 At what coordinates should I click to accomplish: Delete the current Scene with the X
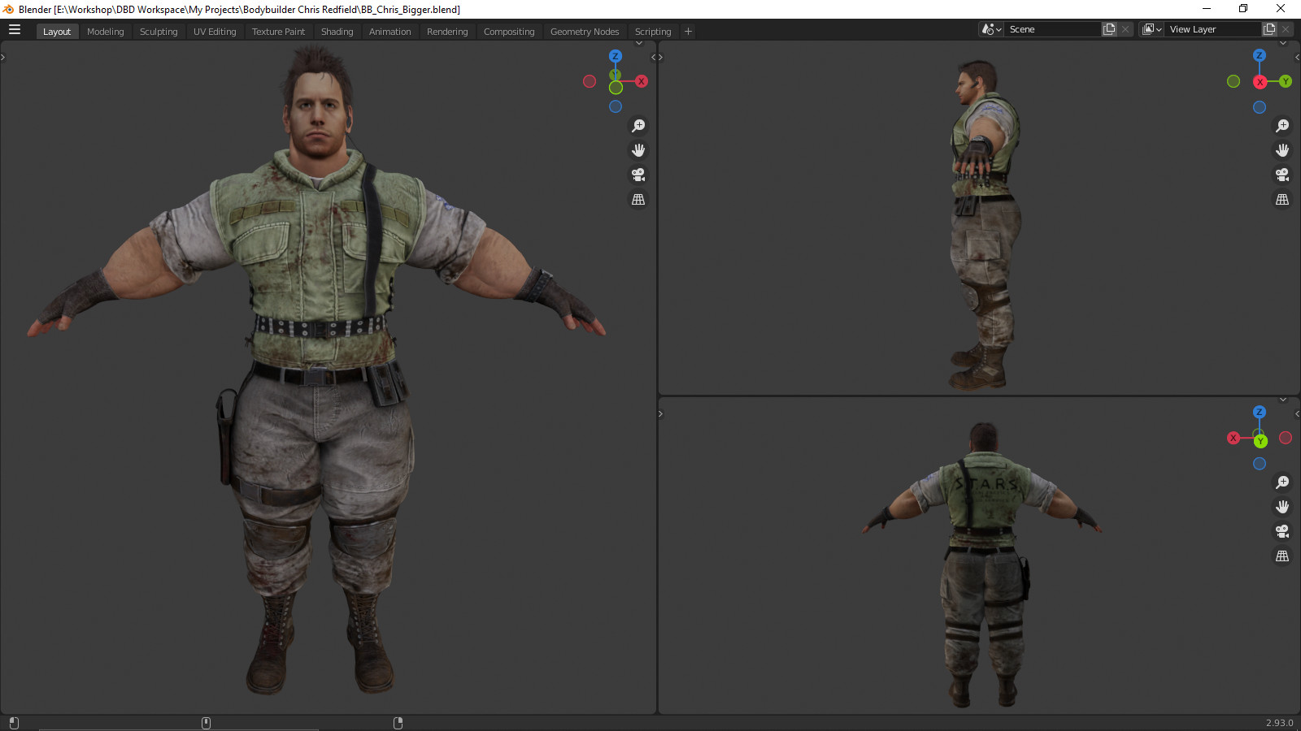(1125, 29)
